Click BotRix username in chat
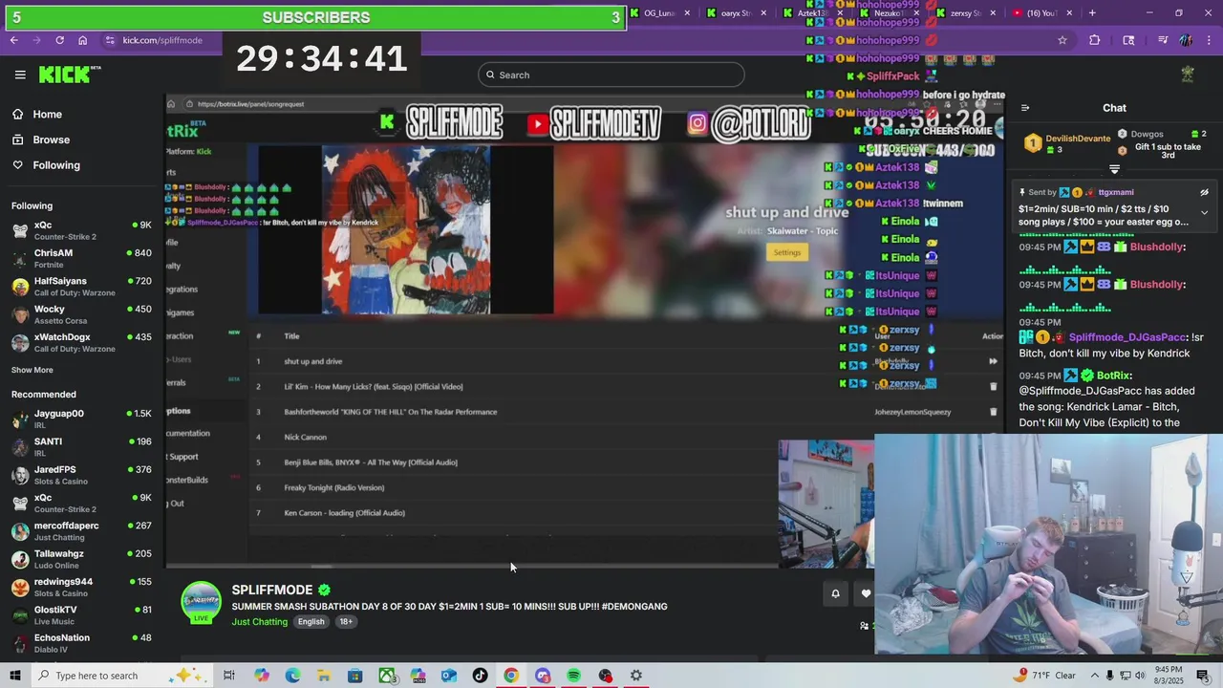The image size is (1223, 688). [1113, 376]
